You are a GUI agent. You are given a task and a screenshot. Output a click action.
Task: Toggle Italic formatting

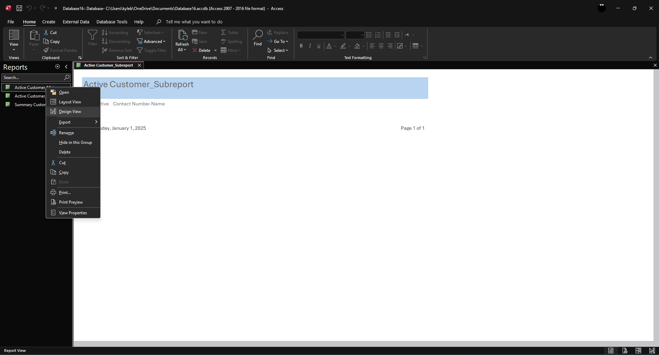[x=310, y=46]
